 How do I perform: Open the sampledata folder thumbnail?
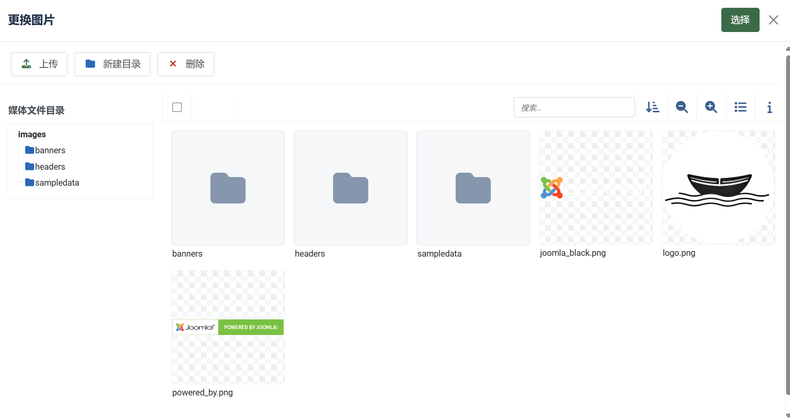click(x=473, y=188)
